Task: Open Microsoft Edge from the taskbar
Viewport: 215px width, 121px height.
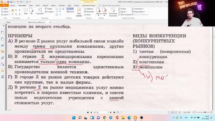Action: pyautogui.click(x=129, y=118)
